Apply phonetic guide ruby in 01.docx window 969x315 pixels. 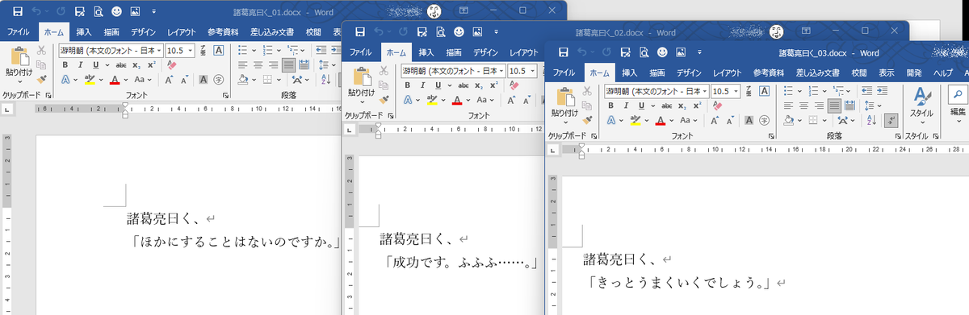click(x=202, y=50)
